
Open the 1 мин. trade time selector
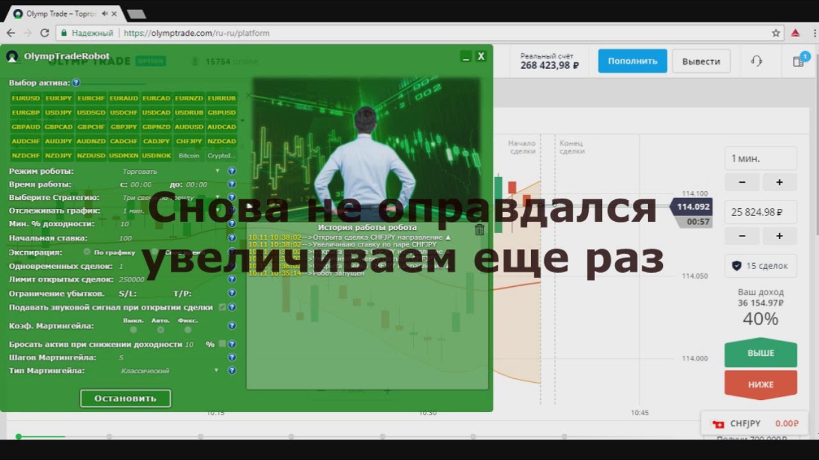pyautogui.click(x=761, y=158)
